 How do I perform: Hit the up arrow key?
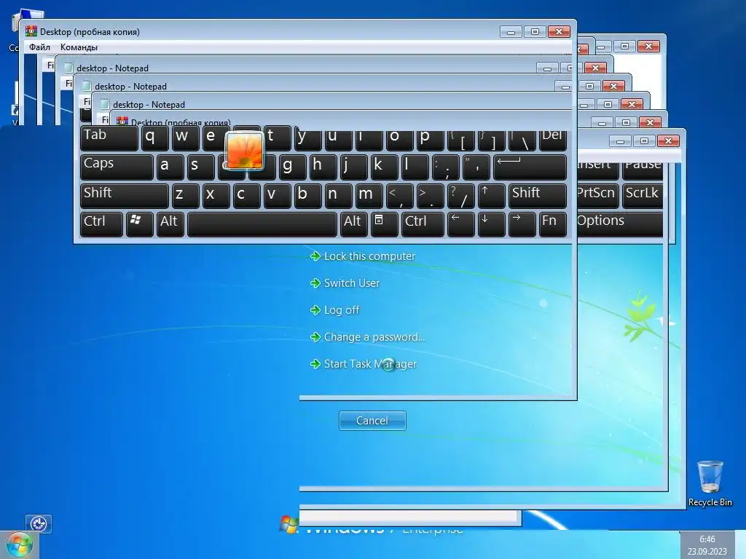pos(491,196)
